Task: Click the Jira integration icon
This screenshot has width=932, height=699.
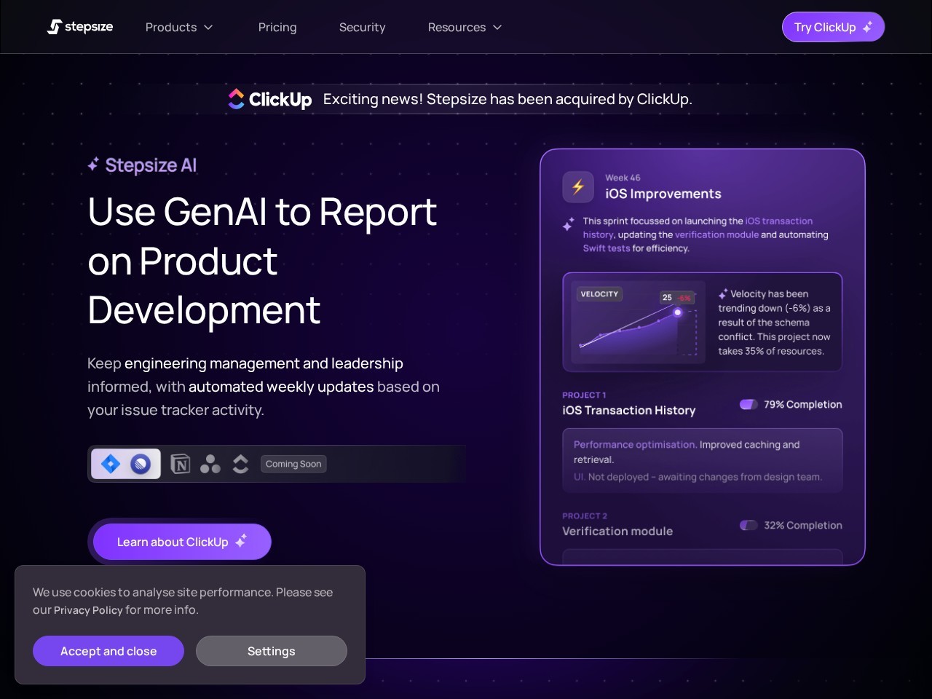Action: tap(111, 464)
